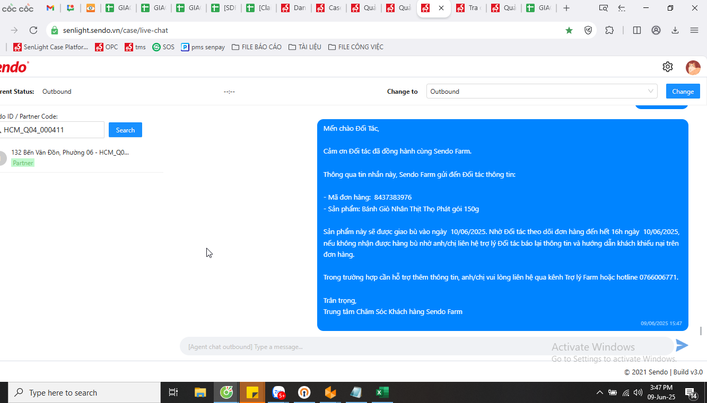The height and width of the screenshot is (403, 707).
Task: Switch to the [Cla tab
Action: [x=259, y=8]
